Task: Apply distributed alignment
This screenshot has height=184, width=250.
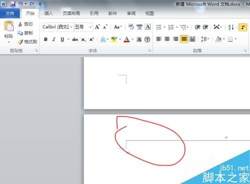Action: pyautogui.click(x=192, y=39)
